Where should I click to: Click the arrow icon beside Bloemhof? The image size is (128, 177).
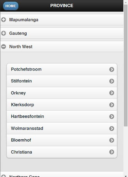112,140
